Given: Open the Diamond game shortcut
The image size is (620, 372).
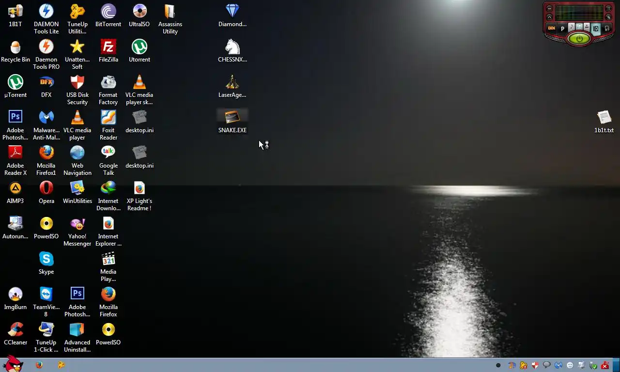Looking at the screenshot, I should (x=232, y=15).
